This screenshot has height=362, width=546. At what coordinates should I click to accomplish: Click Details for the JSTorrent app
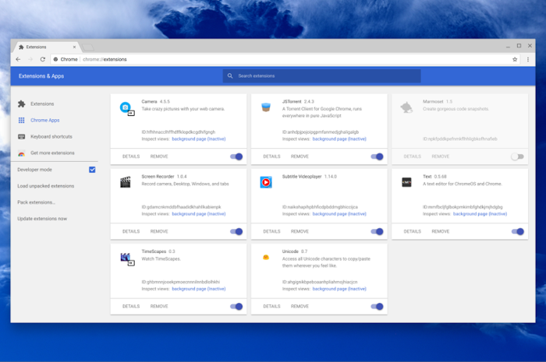(x=271, y=156)
